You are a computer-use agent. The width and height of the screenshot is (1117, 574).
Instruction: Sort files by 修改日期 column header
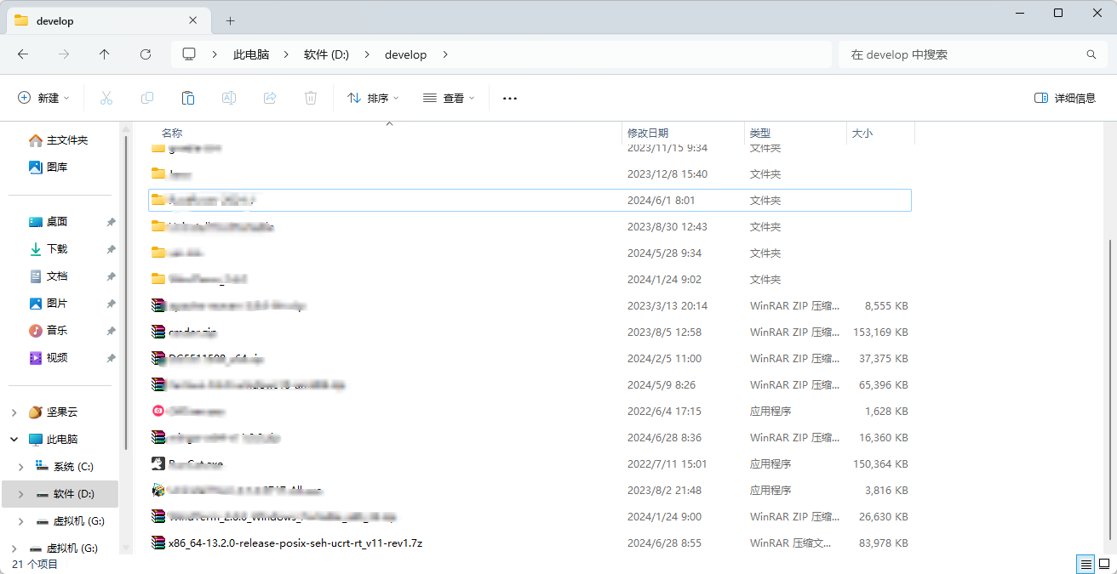coord(648,134)
